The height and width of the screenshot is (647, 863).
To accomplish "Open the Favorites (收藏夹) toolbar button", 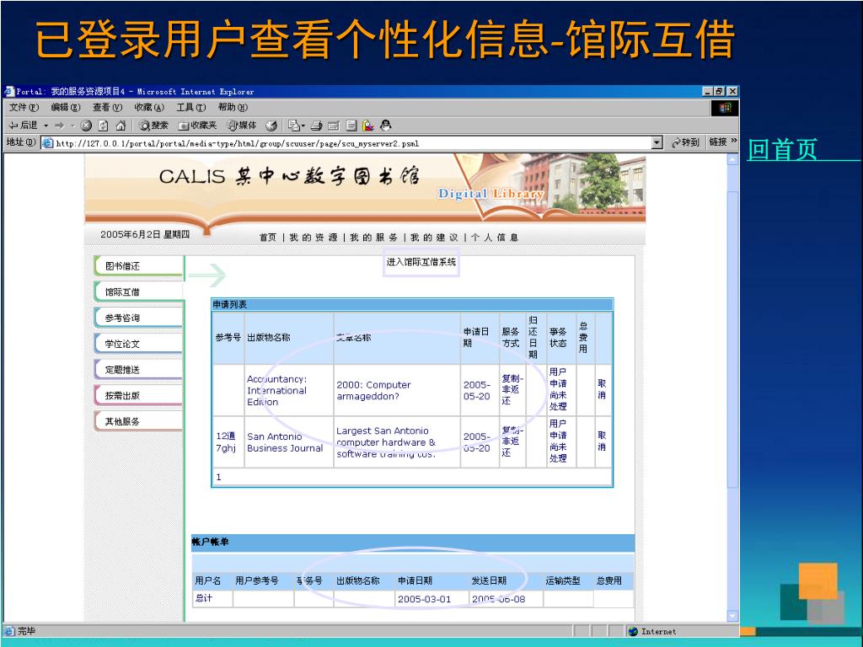I will tap(197, 126).
